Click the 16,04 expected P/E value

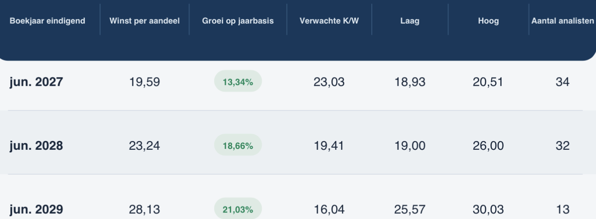[329, 209]
